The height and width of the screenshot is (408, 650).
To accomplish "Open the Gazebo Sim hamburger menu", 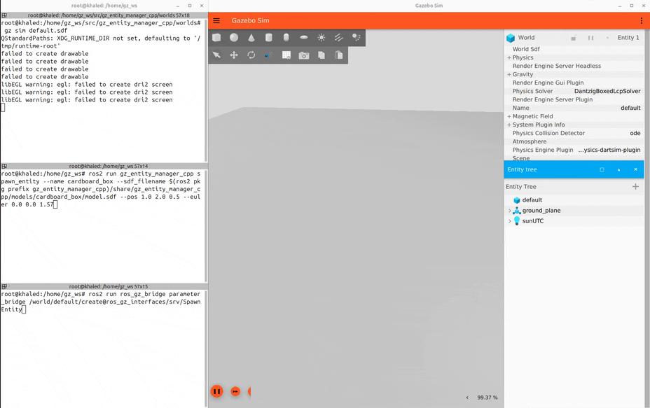I will click(216, 21).
